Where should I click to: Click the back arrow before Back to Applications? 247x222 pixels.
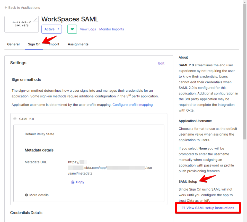5,7
